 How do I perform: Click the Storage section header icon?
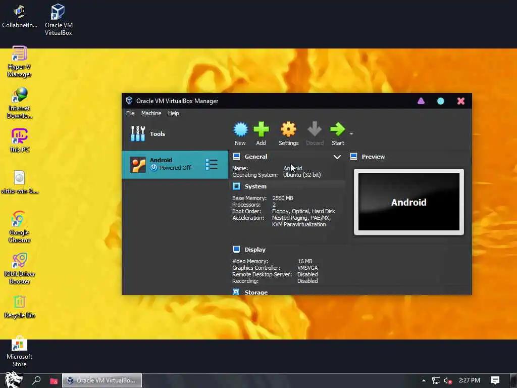(x=236, y=292)
